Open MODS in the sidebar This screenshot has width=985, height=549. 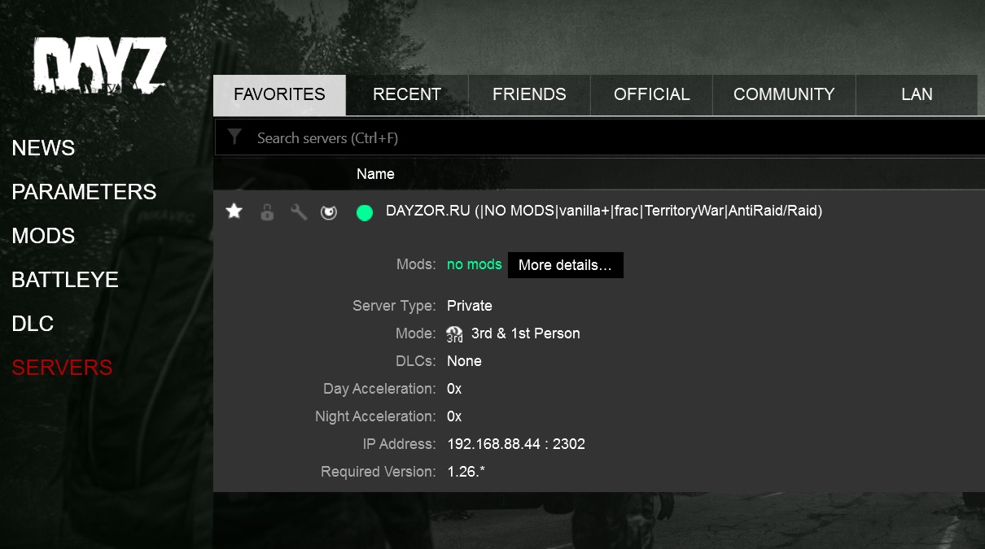[x=43, y=236]
